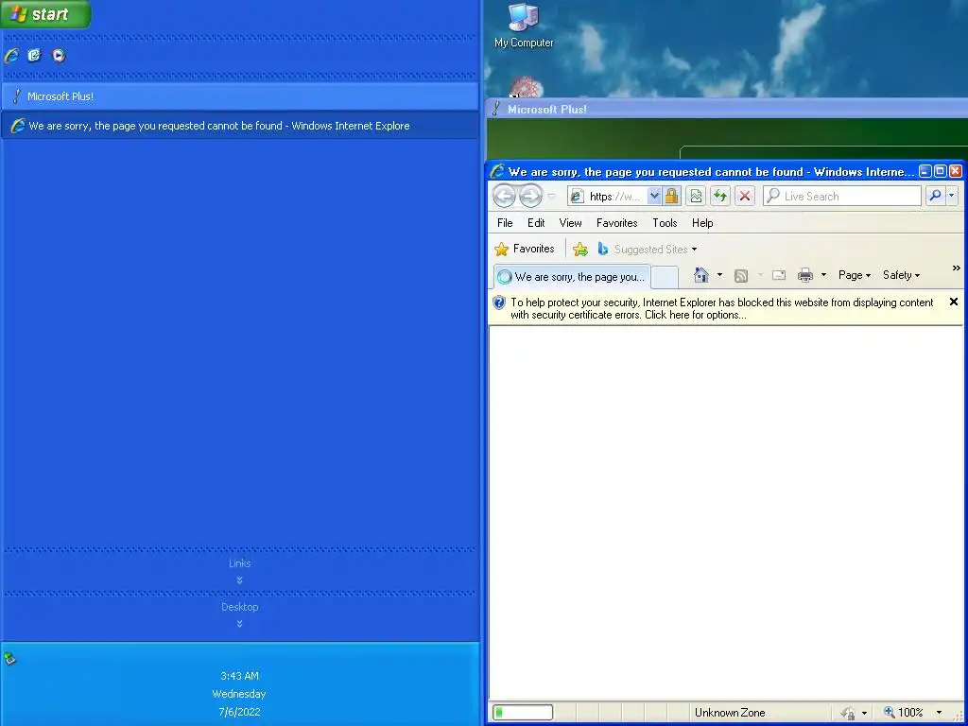Go back with IE Back button
968x726 pixels.
point(504,197)
